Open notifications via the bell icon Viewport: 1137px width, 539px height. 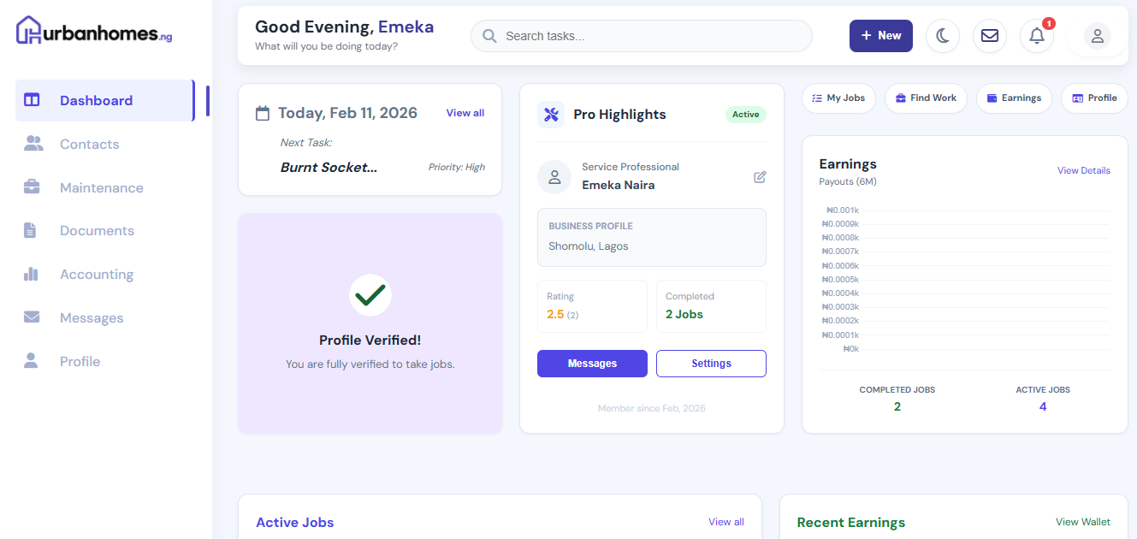pos(1036,36)
